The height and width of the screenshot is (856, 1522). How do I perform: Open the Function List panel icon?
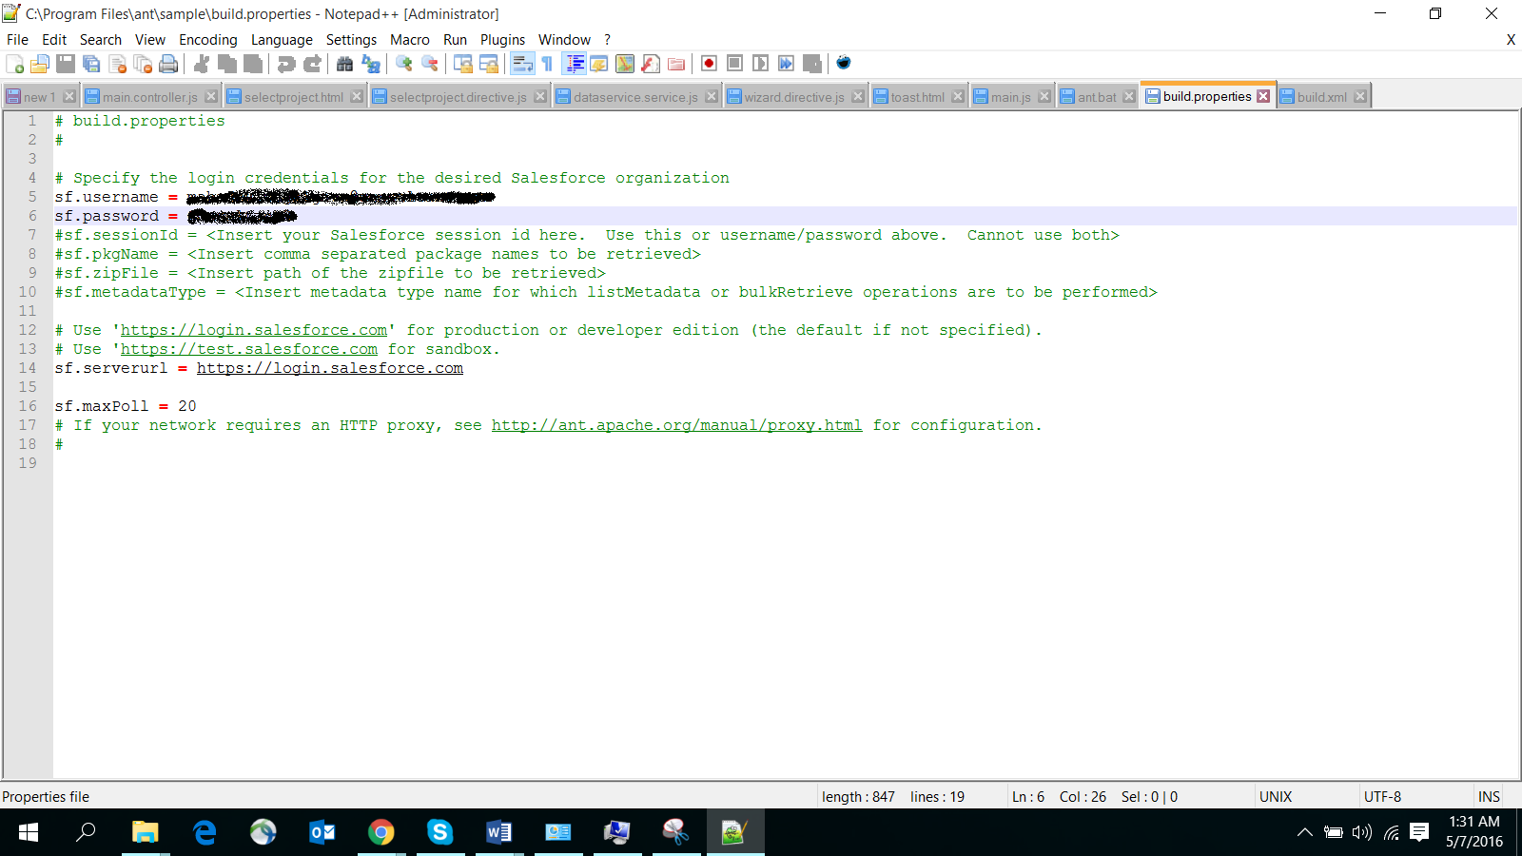point(651,64)
